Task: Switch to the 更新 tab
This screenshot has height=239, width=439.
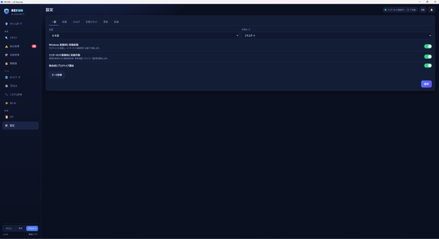Action: click(105, 22)
